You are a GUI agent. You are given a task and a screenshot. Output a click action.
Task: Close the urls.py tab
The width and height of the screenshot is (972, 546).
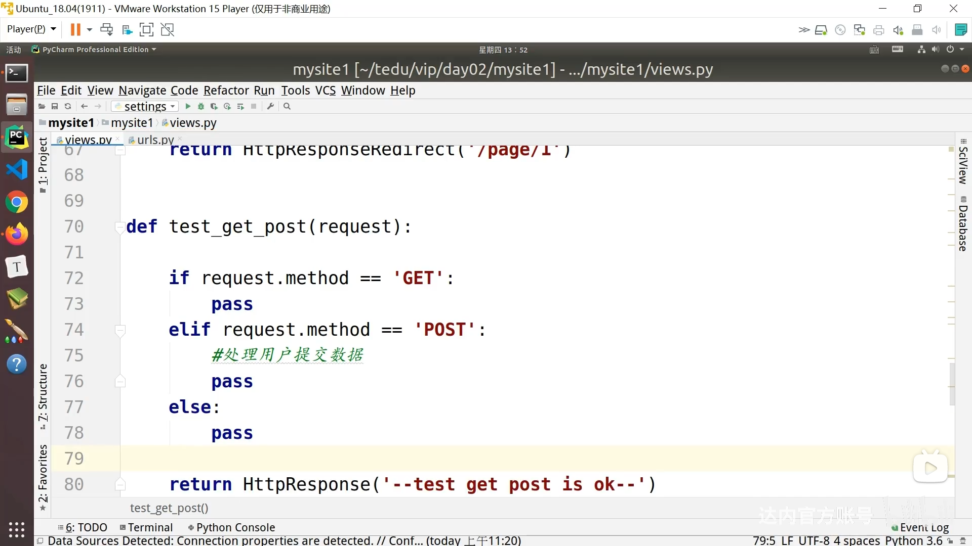pyautogui.click(x=180, y=139)
